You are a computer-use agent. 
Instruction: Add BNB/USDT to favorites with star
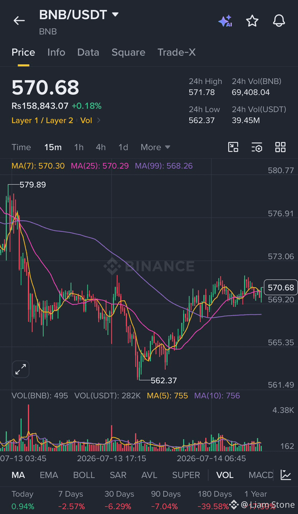(x=252, y=21)
